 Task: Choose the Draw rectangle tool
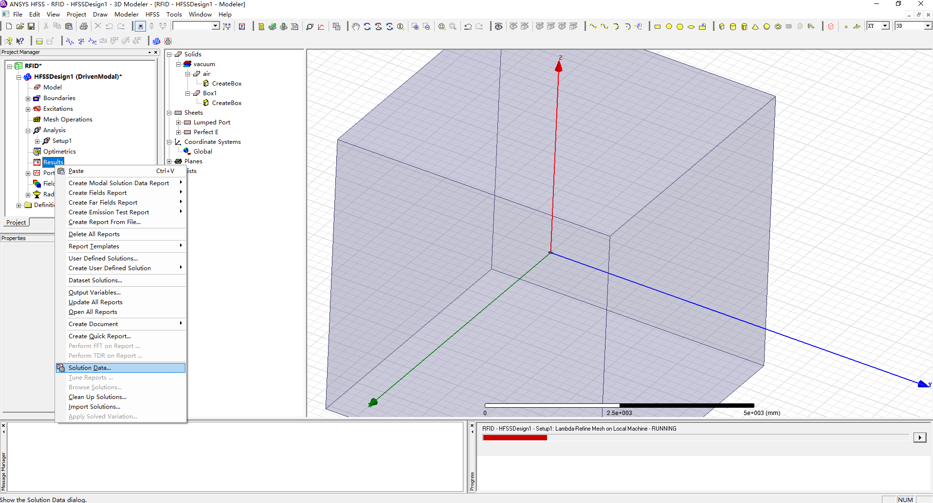pos(657,26)
